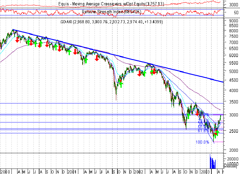Select the thick blue descending trendline
This screenshot has width=240, height=174.
tap(118, 56)
